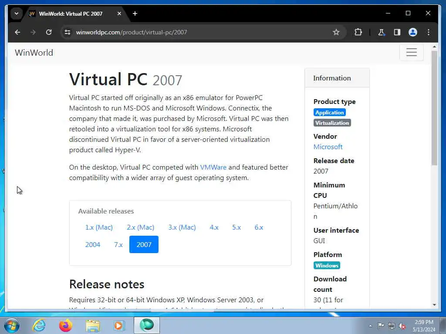Click the network tray icon
Viewport: 446px width, 334px height.
[392, 326]
